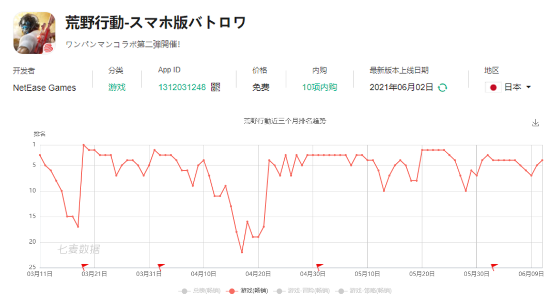Click the NetEase Games developer name
The height and width of the screenshot is (304, 558).
tap(44, 88)
